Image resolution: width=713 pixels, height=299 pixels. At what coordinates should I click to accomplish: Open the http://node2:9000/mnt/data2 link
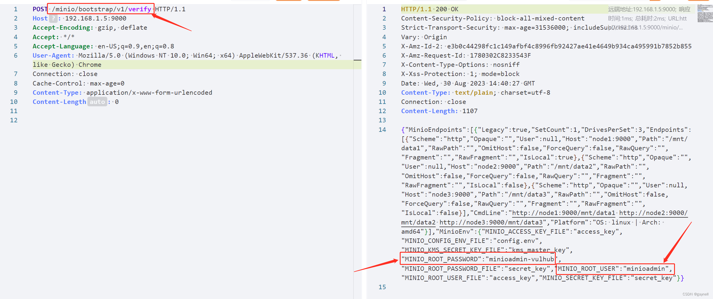click(654, 213)
